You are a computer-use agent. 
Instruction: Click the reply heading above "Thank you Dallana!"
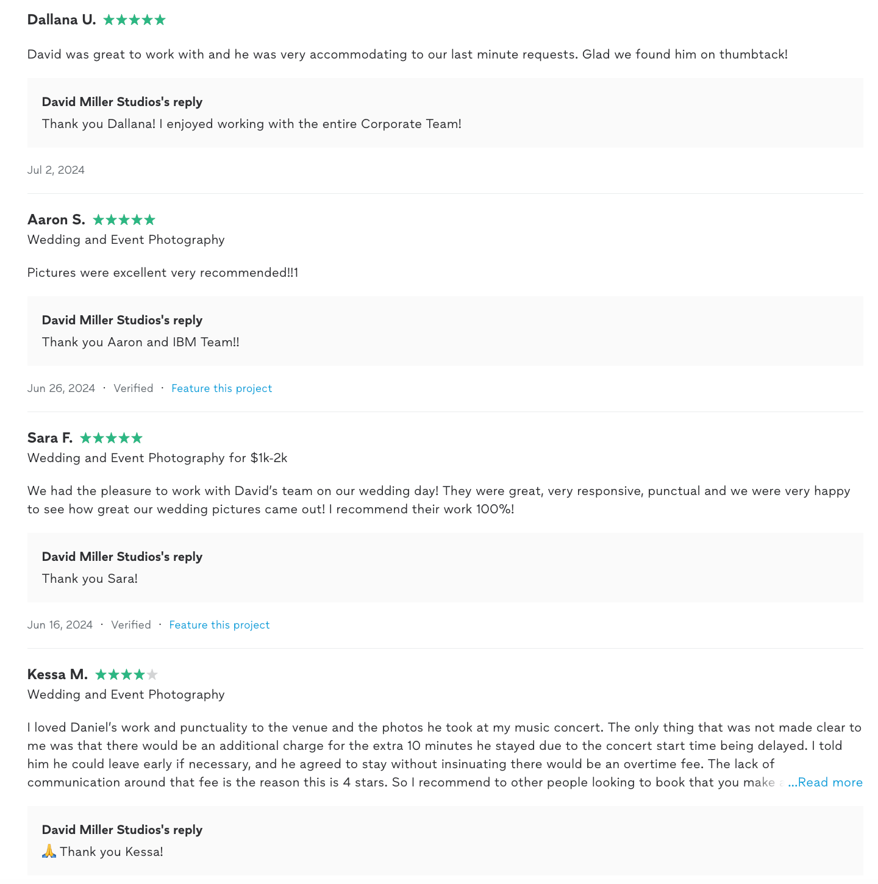point(122,102)
